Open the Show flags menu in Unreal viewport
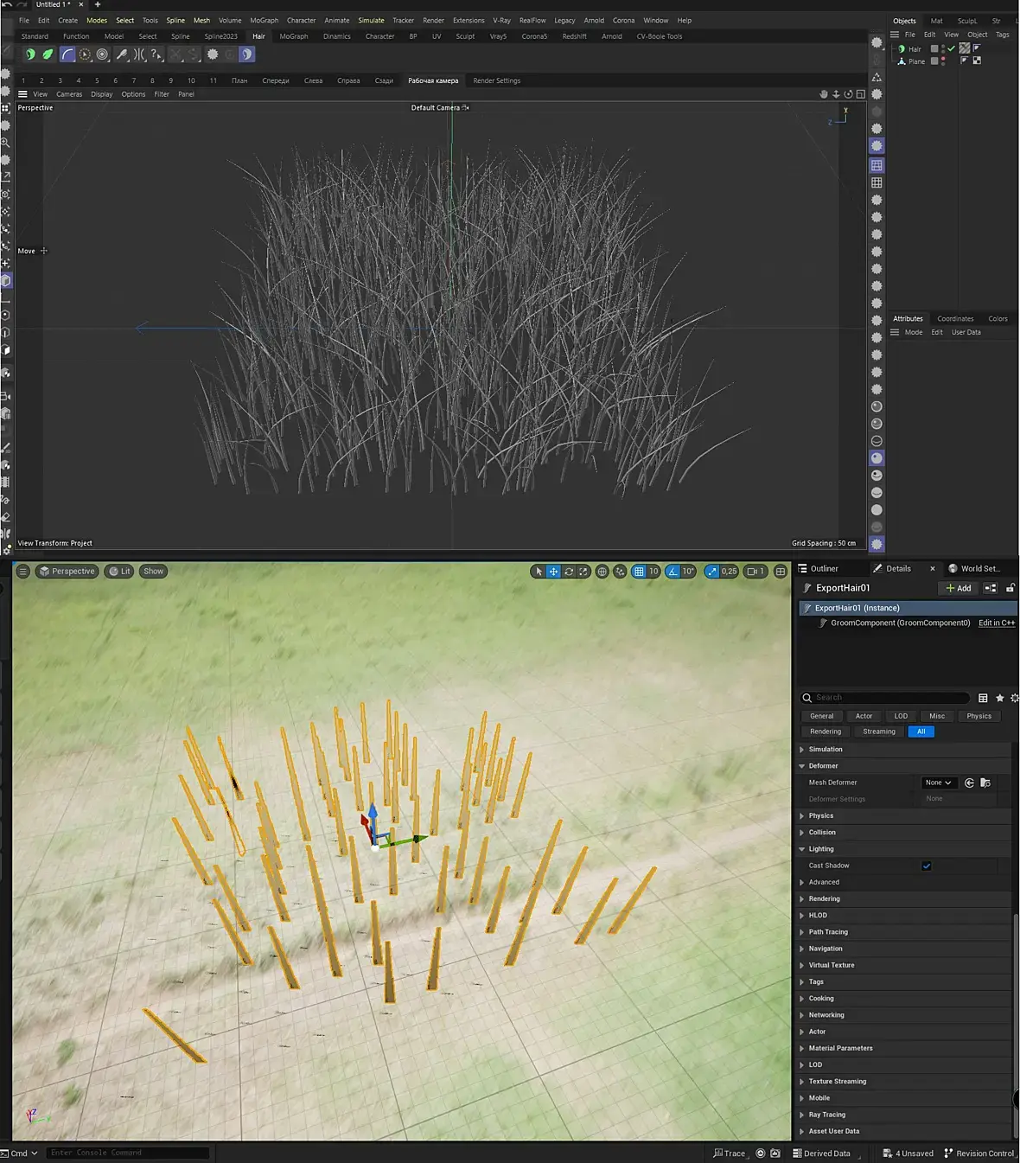The width and height of the screenshot is (1020, 1163). point(153,572)
